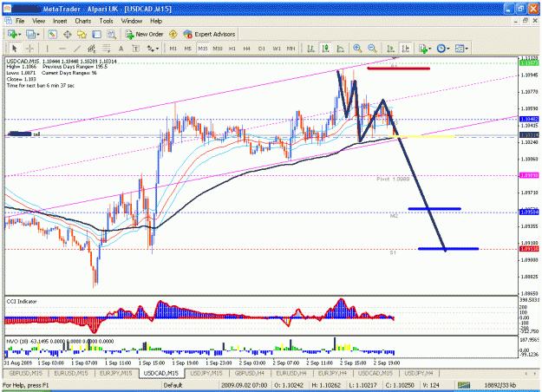Switch chart to W1 timeframe
Image resolution: width=542 pixels, height=392 pixels.
point(277,49)
